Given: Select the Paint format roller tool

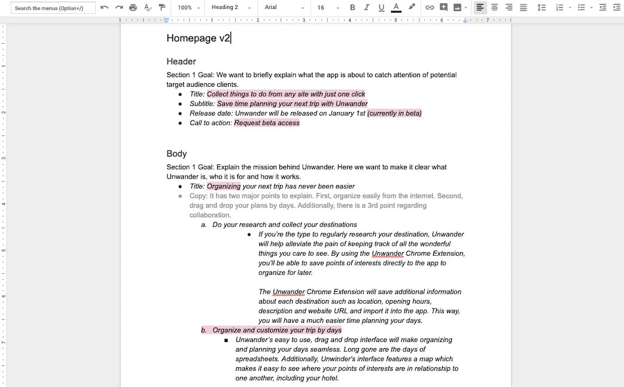Looking at the screenshot, I should [x=162, y=8].
